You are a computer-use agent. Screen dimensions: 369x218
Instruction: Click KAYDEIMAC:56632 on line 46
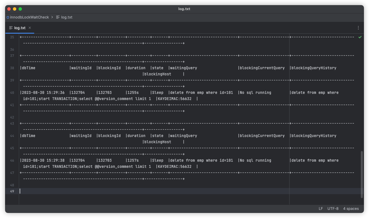point(175,166)
